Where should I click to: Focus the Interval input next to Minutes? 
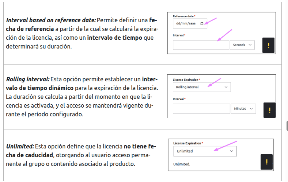click(x=201, y=109)
